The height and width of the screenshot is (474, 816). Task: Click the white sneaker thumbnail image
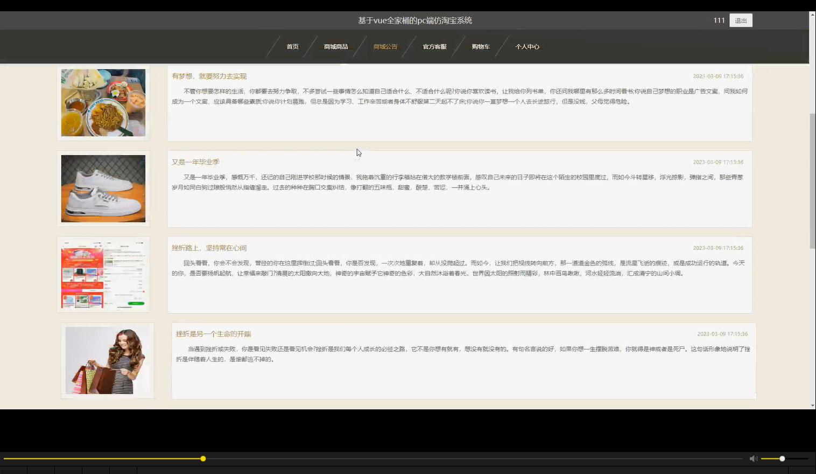tap(103, 189)
